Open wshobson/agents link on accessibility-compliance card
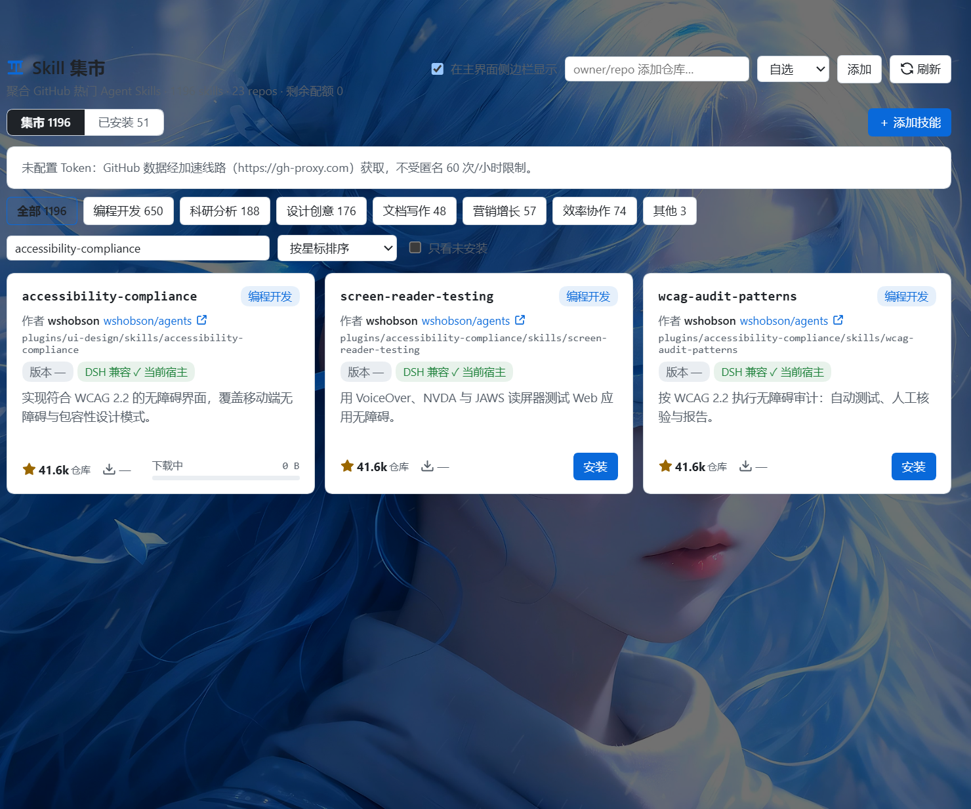Viewport: 971px width, 809px height. [x=148, y=321]
